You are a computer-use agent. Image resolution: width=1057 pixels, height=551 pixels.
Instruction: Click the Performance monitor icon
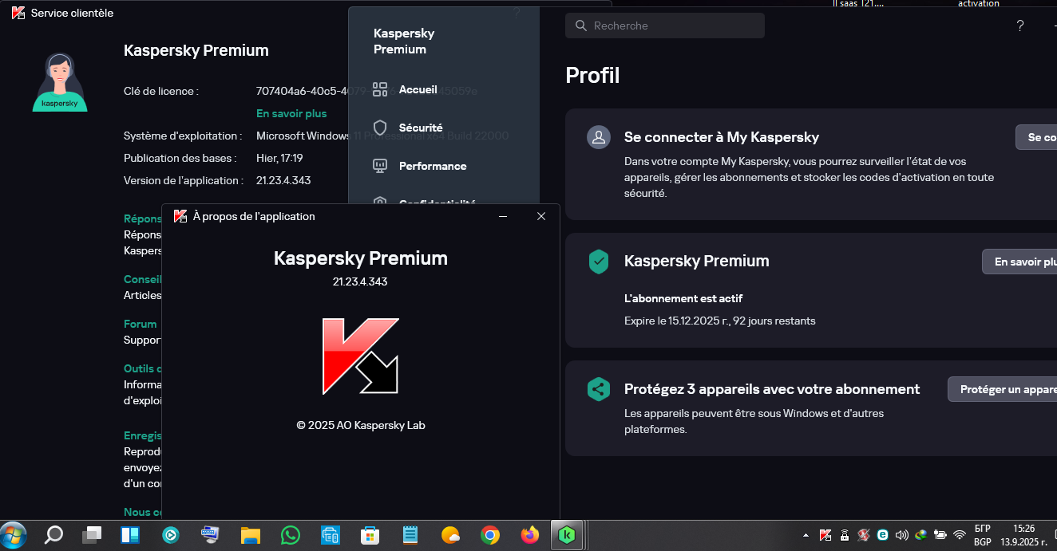coord(380,166)
